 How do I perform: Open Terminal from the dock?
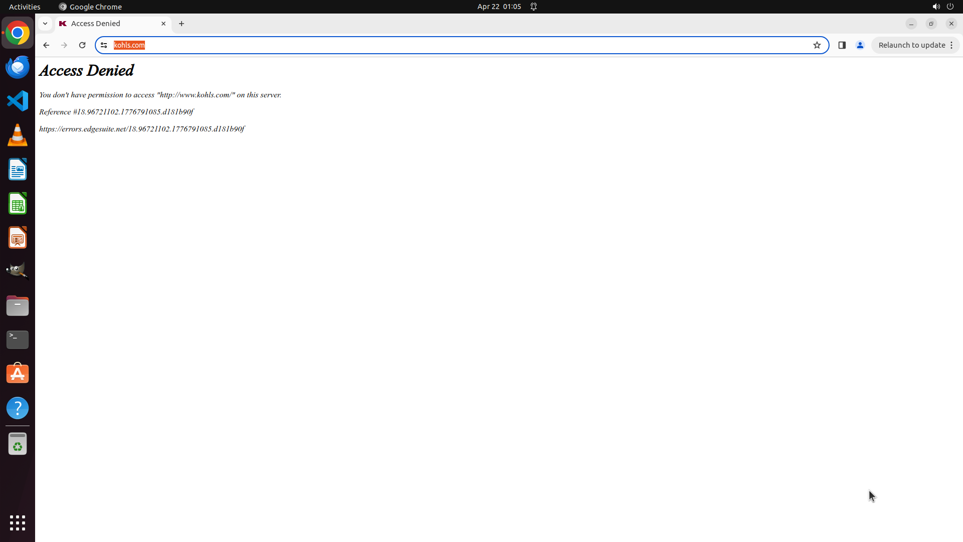[x=18, y=340]
